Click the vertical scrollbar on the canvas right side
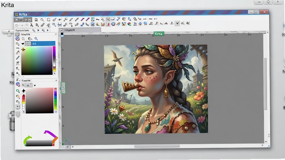Screen dimensions: 285x160 pyautogui.click(x=265, y=84)
